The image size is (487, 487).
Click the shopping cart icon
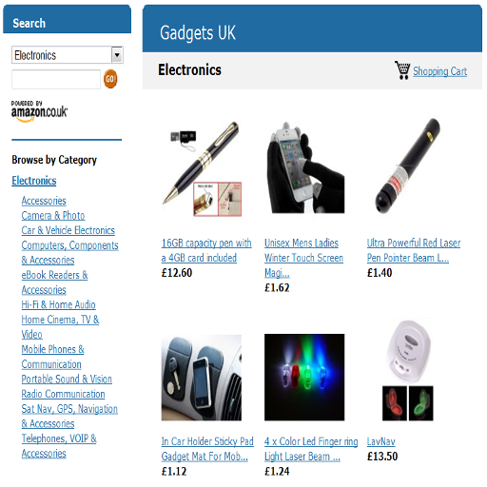pos(402,70)
